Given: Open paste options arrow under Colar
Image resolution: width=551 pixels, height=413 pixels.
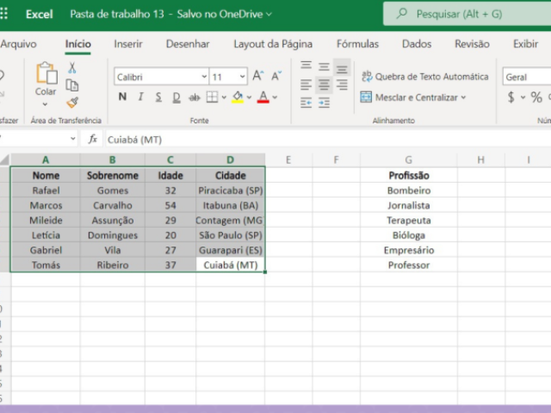Looking at the screenshot, I should coord(45,104).
